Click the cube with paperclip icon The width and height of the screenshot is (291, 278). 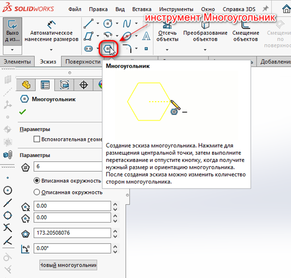coord(8,155)
